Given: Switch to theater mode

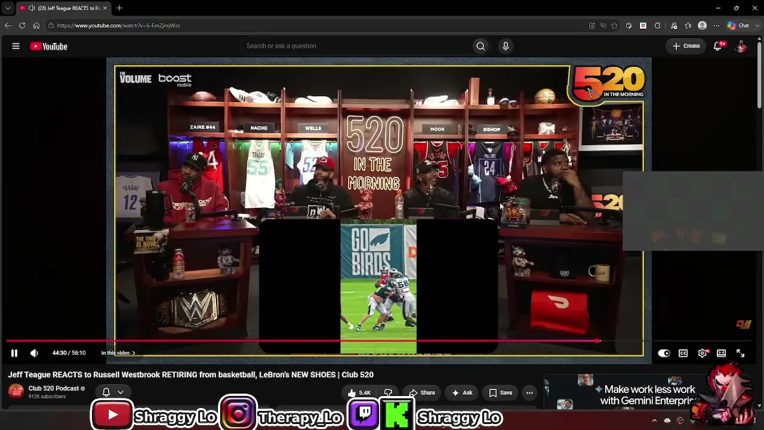Looking at the screenshot, I should (721, 353).
